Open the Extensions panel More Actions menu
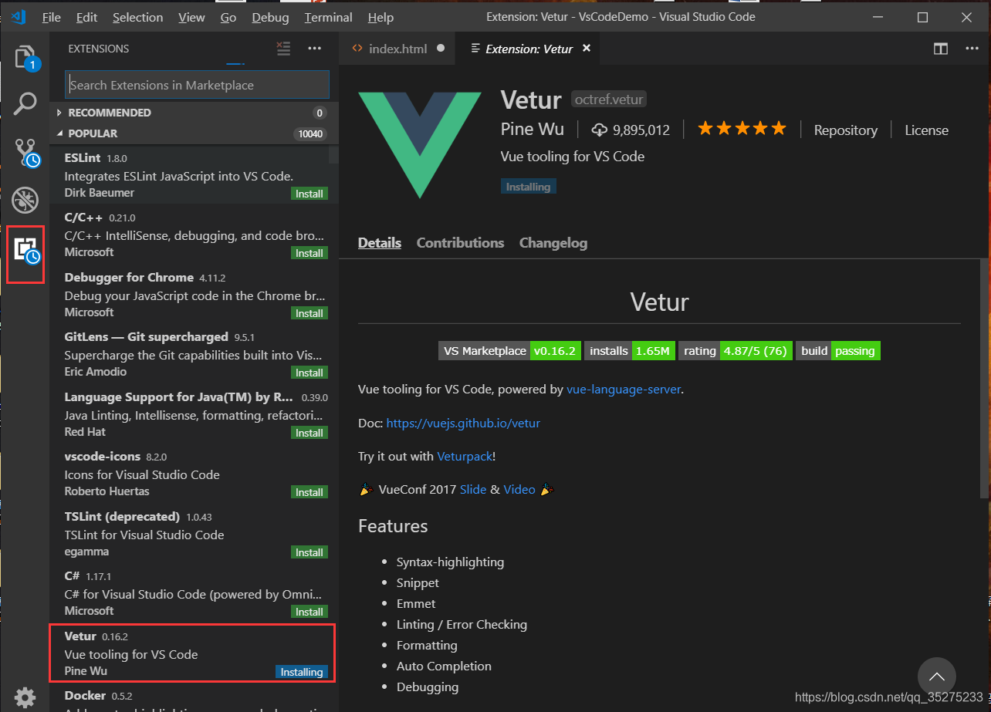 [314, 48]
